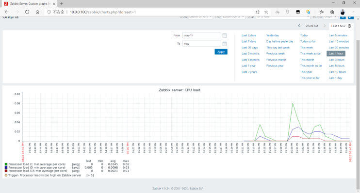Pick the This month range

(x=307, y=60)
